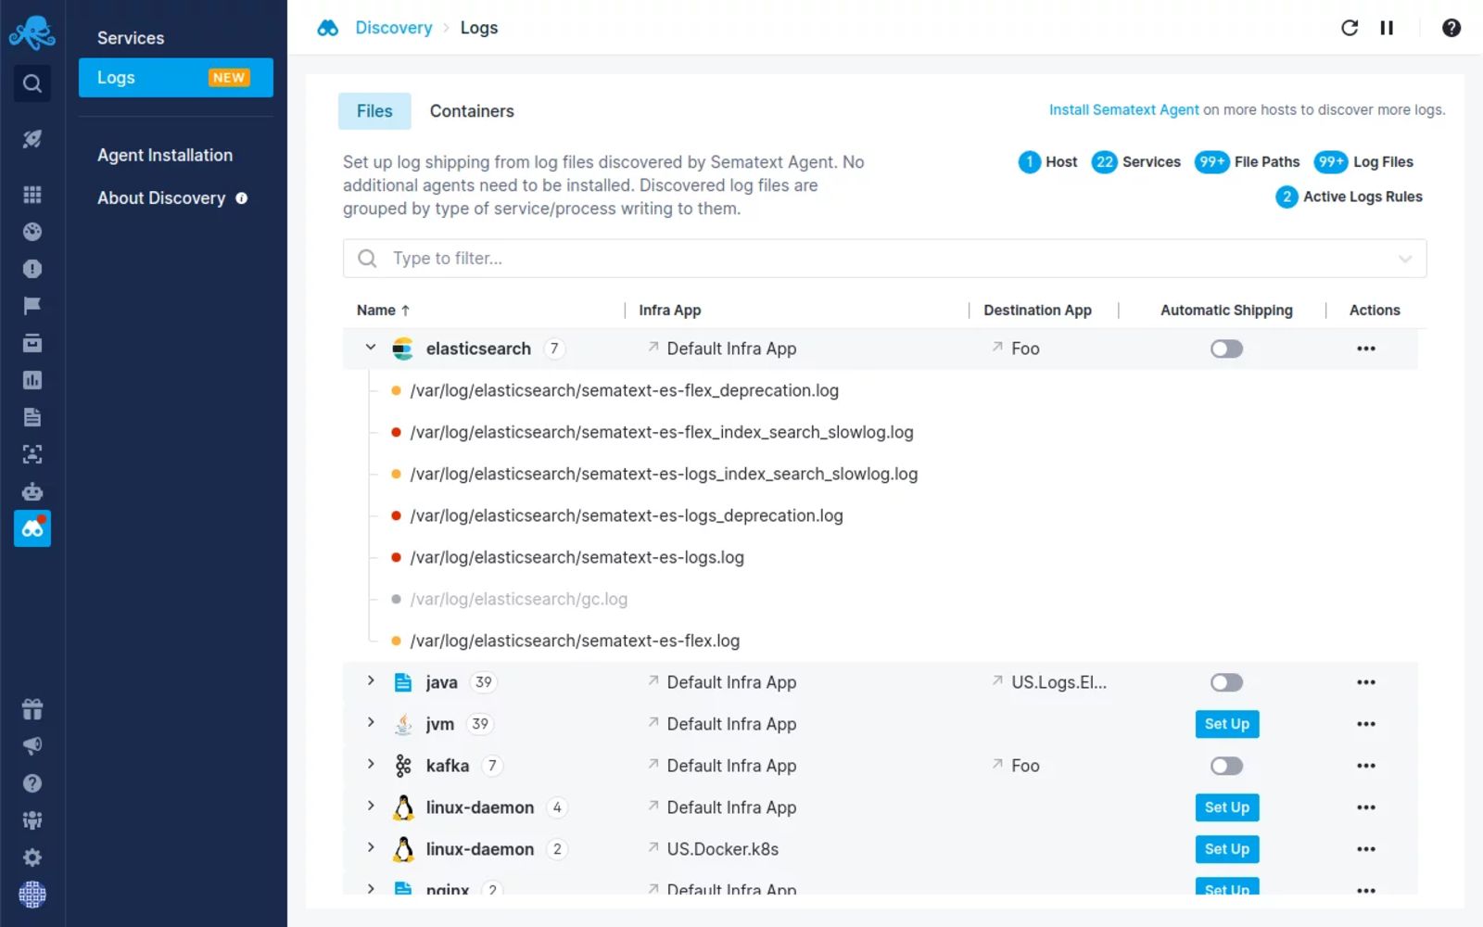1483x927 pixels.
Task: Open the apps grid icon in sidebar
Action: 32,195
